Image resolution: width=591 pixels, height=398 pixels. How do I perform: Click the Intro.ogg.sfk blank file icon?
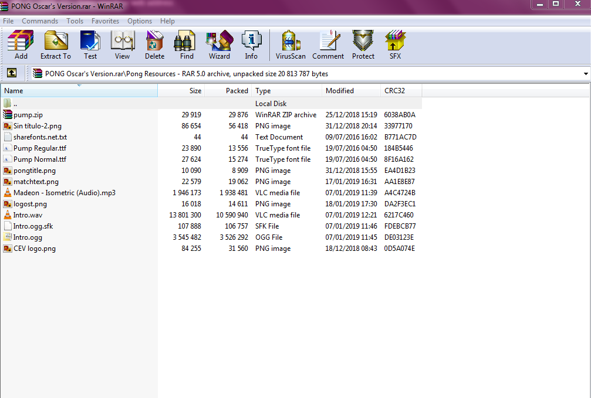8,226
